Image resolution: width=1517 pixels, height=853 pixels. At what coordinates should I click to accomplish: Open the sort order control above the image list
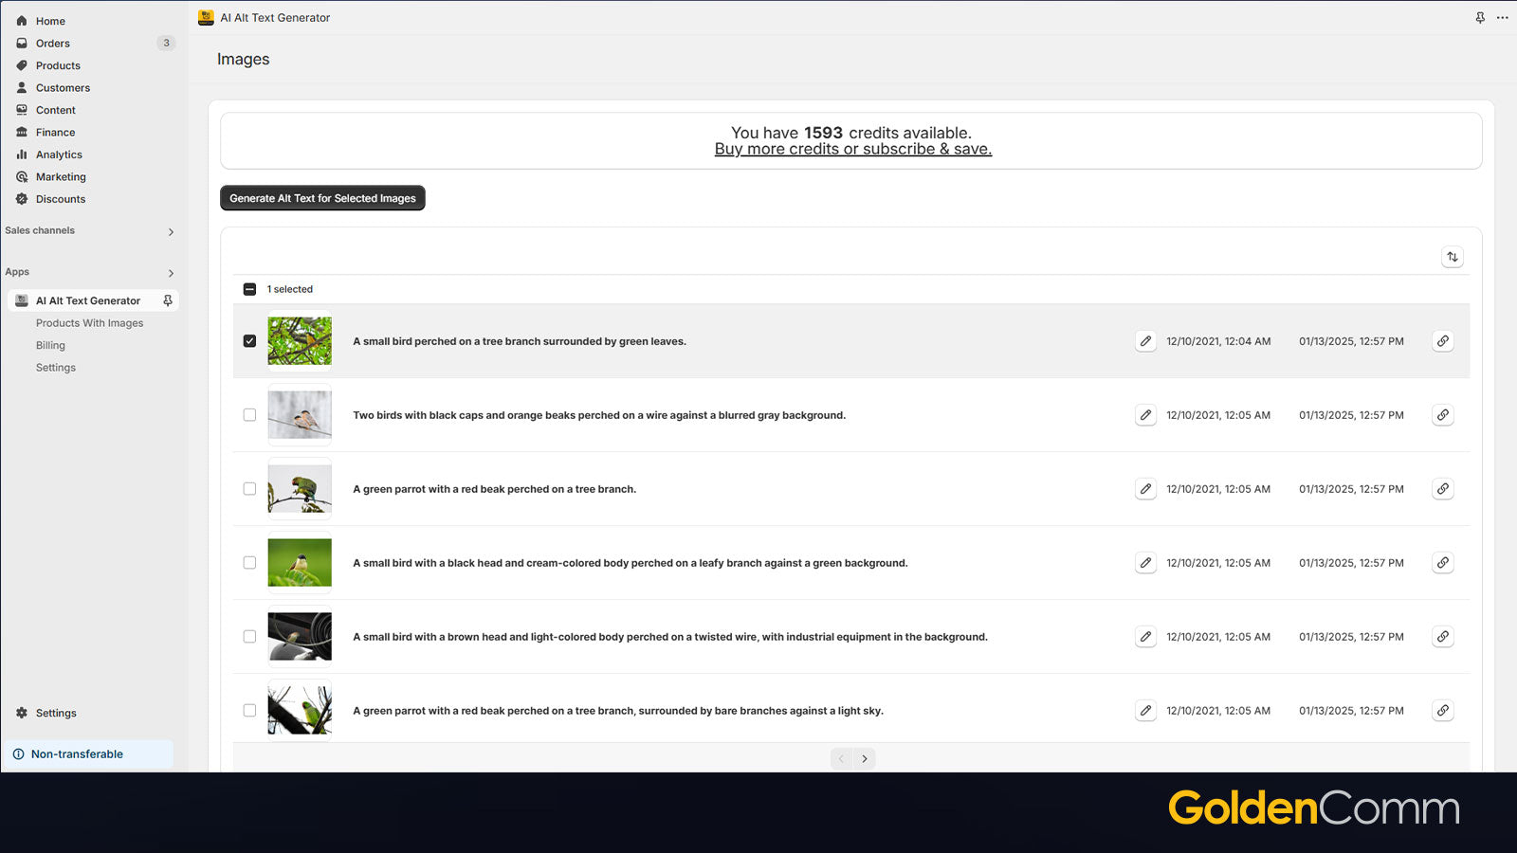[x=1453, y=256]
